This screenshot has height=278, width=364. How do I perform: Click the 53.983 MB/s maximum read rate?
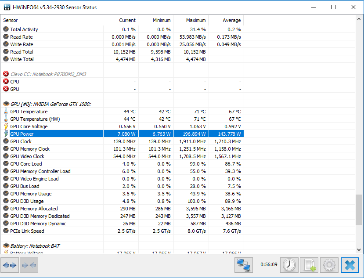192,37
